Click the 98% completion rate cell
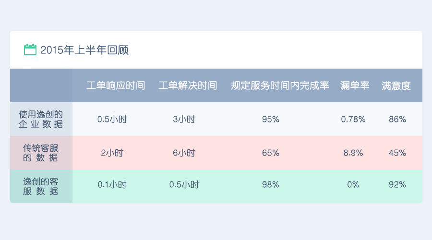The image size is (432, 240). pos(271,185)
